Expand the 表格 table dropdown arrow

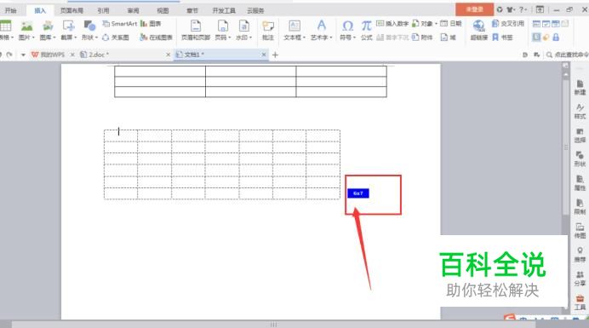(x=13, y=37)
